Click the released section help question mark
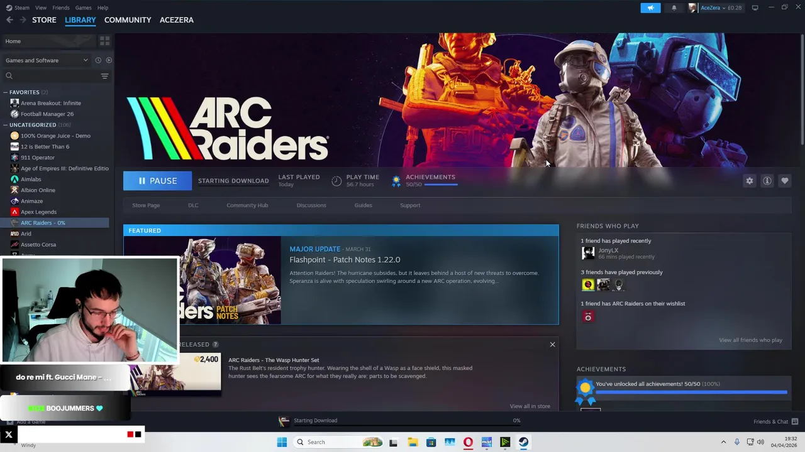Screen dimensions: 805x452 coord(215,344)
